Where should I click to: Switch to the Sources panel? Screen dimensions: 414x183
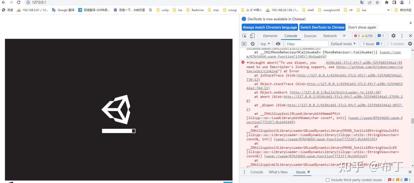tap(310, 36)
